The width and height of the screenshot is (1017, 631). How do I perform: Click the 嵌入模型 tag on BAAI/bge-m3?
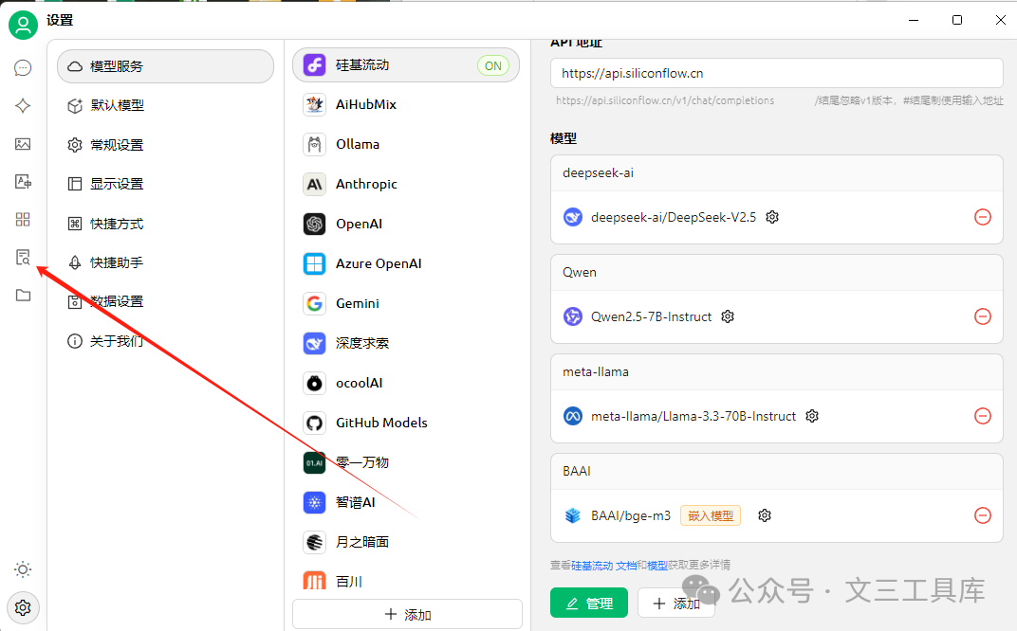(711, 515)
